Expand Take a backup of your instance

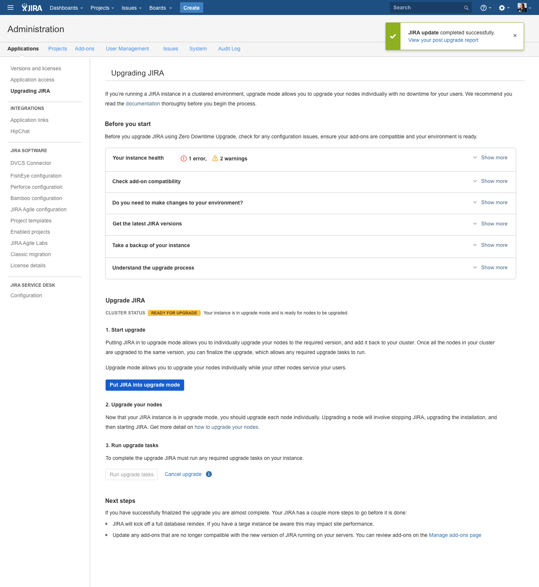tap(490, 245)
